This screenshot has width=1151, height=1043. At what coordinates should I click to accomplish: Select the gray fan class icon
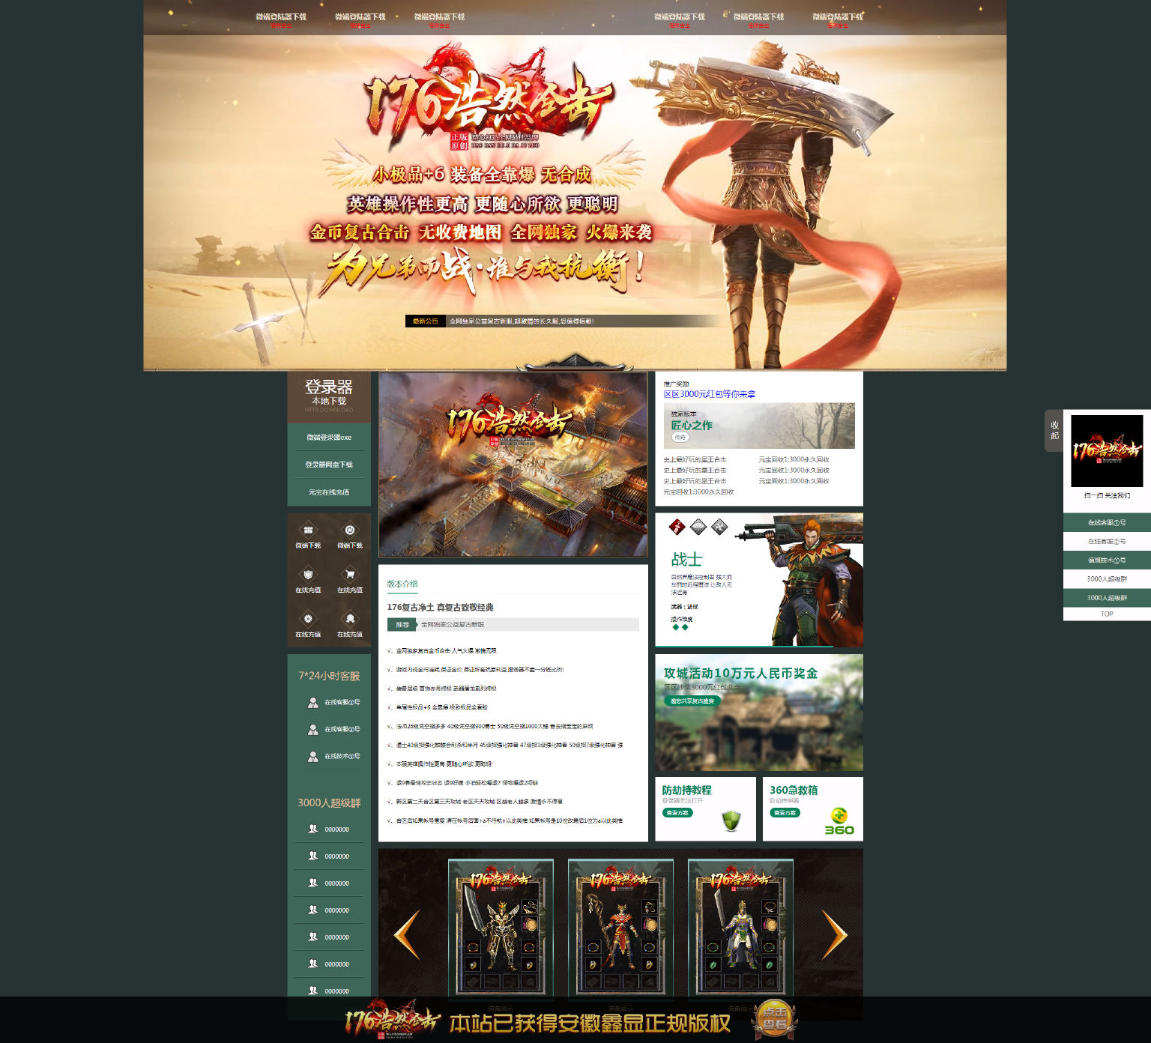[x=698, y=527]
